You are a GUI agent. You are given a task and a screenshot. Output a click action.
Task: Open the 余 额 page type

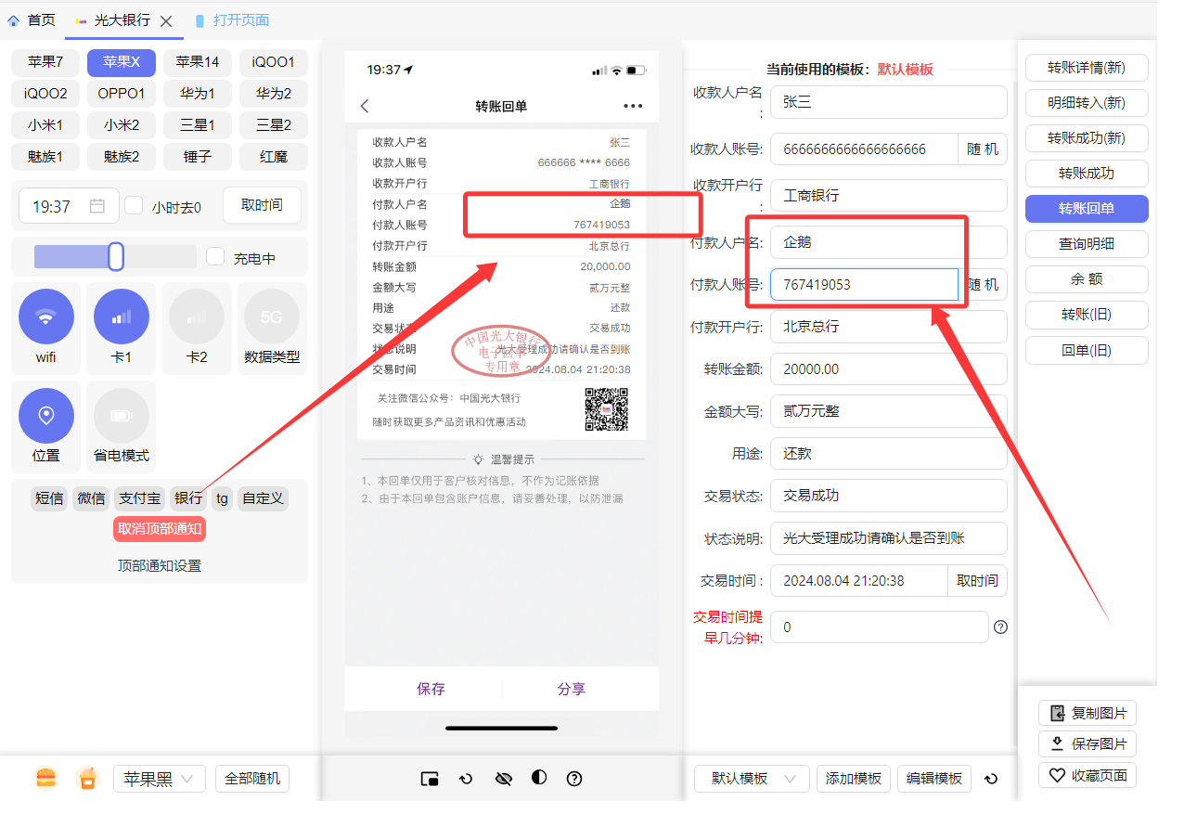1087,278
